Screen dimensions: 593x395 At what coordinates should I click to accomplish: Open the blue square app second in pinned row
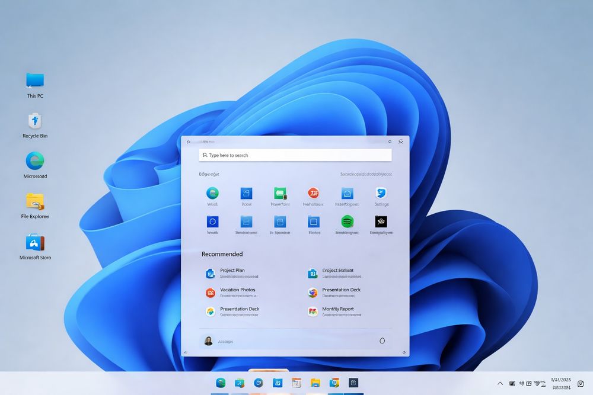[246, 197]
